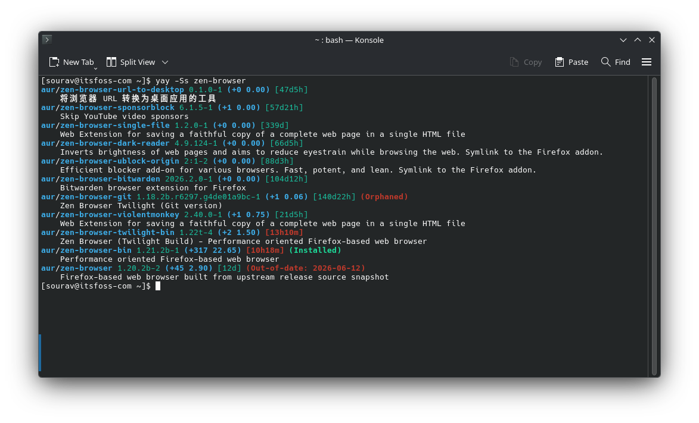This screenshot has width=699, height=423.
Task: Click the '(+317 22.65)' votes text
Action: coord(213,250)
